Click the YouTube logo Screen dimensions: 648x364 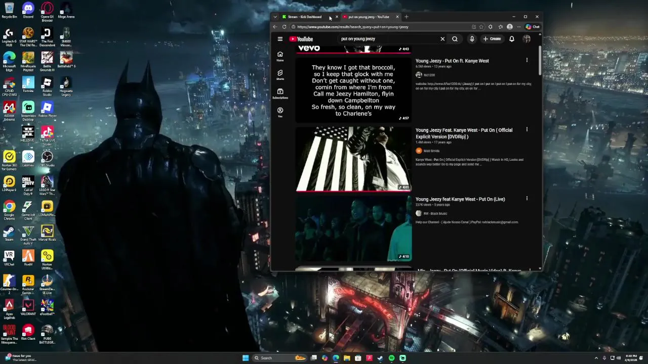point(301,39)
